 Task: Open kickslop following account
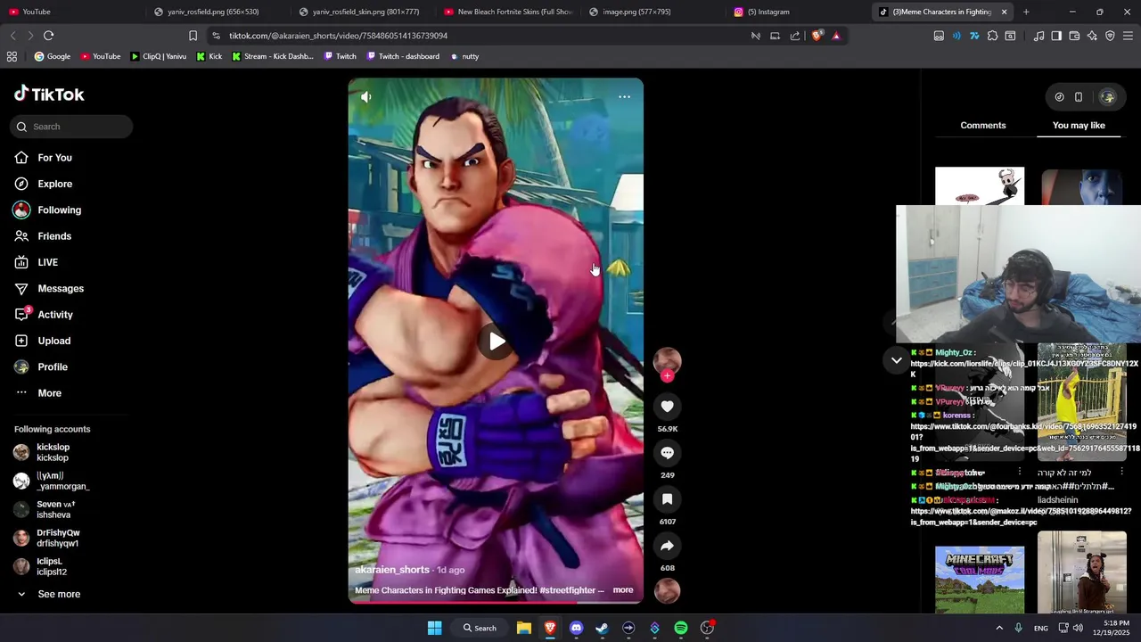pyautogui.click(x=53, y=453)
